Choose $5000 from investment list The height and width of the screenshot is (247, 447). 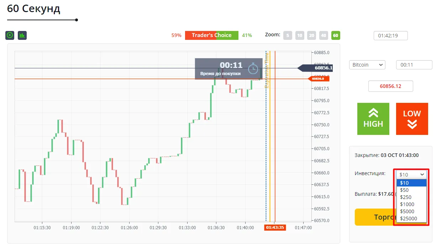(x=411, y=211)
